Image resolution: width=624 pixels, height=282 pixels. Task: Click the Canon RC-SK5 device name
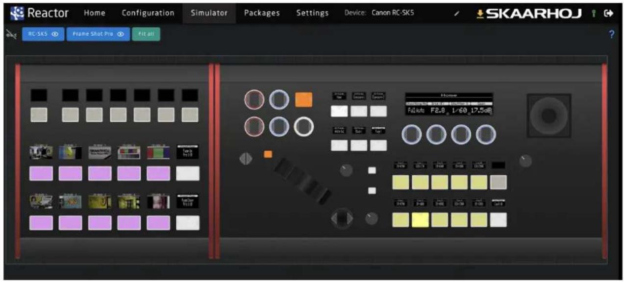click(x=393, y=13)
